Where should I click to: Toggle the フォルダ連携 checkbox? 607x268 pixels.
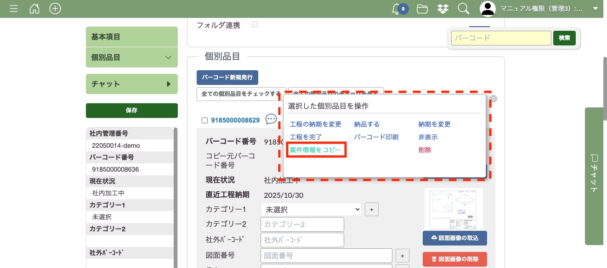(255, 25)
